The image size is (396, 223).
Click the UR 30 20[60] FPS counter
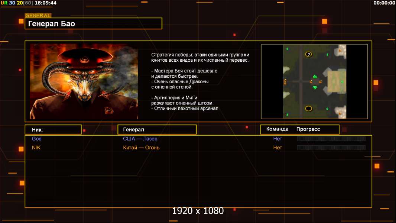coord(17,3)
